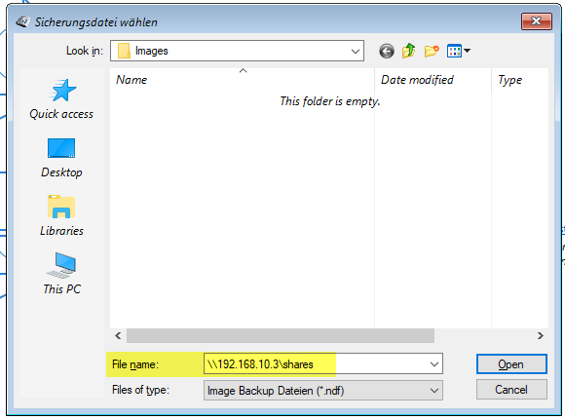Click the Open button
The height and width of the screenshot is (419, 565).
coord(511,364)
